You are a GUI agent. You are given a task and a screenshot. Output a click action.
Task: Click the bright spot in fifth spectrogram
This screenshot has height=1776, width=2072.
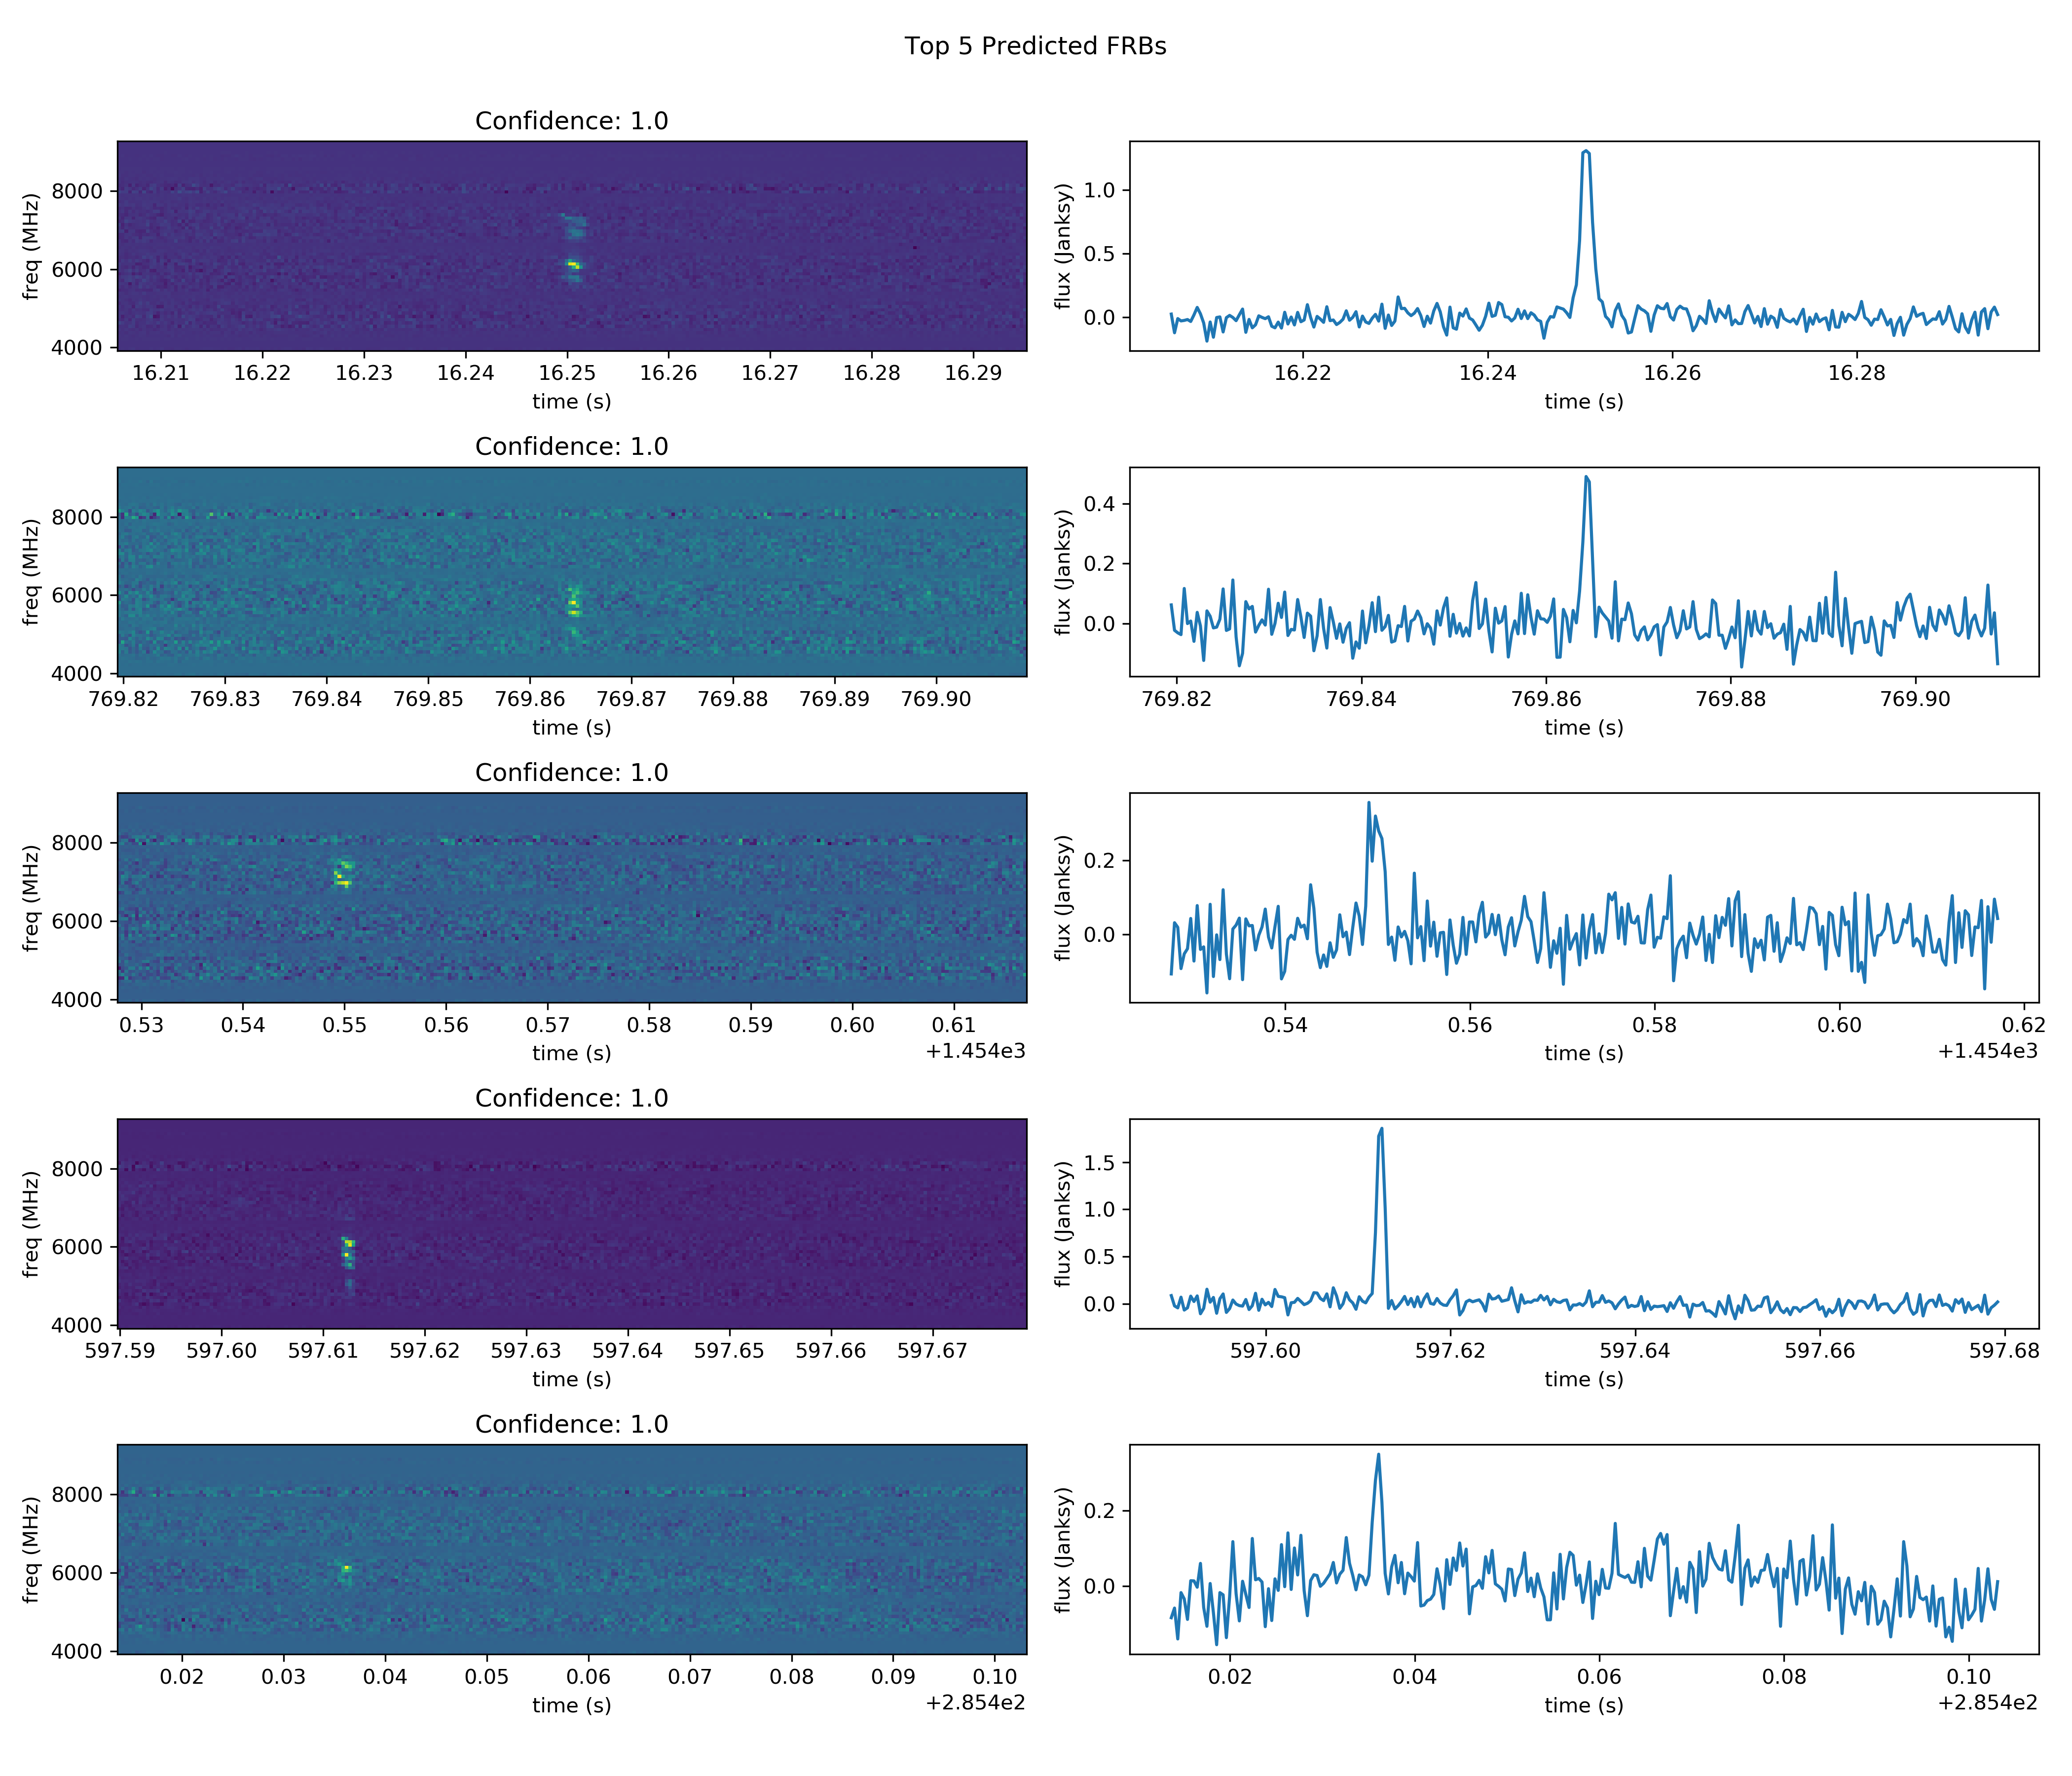[x=347, y=1569]
